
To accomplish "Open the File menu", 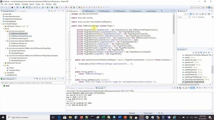I will (2, 4).
